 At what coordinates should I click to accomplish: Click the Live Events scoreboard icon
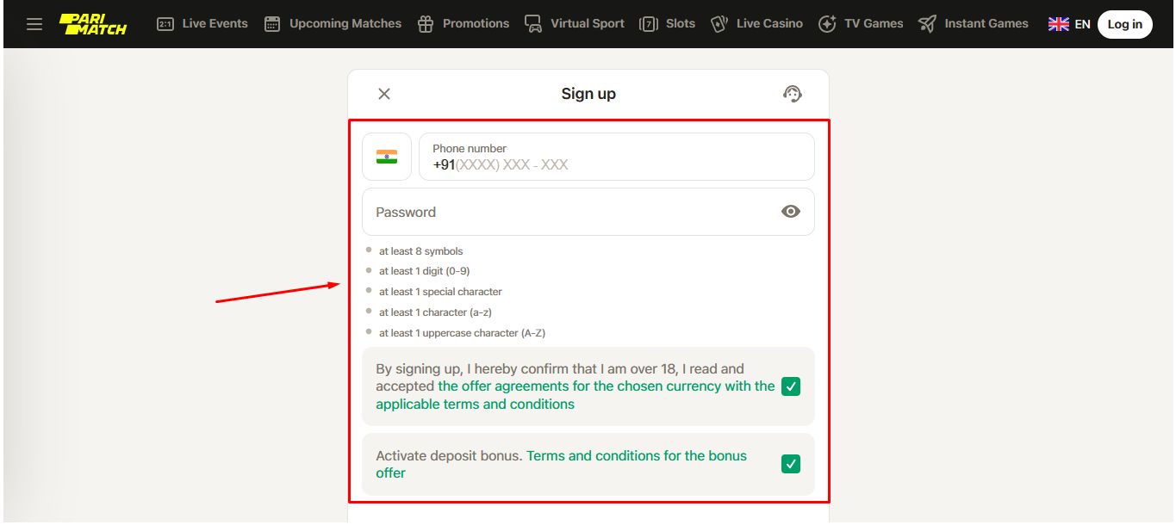pos(165,24)
